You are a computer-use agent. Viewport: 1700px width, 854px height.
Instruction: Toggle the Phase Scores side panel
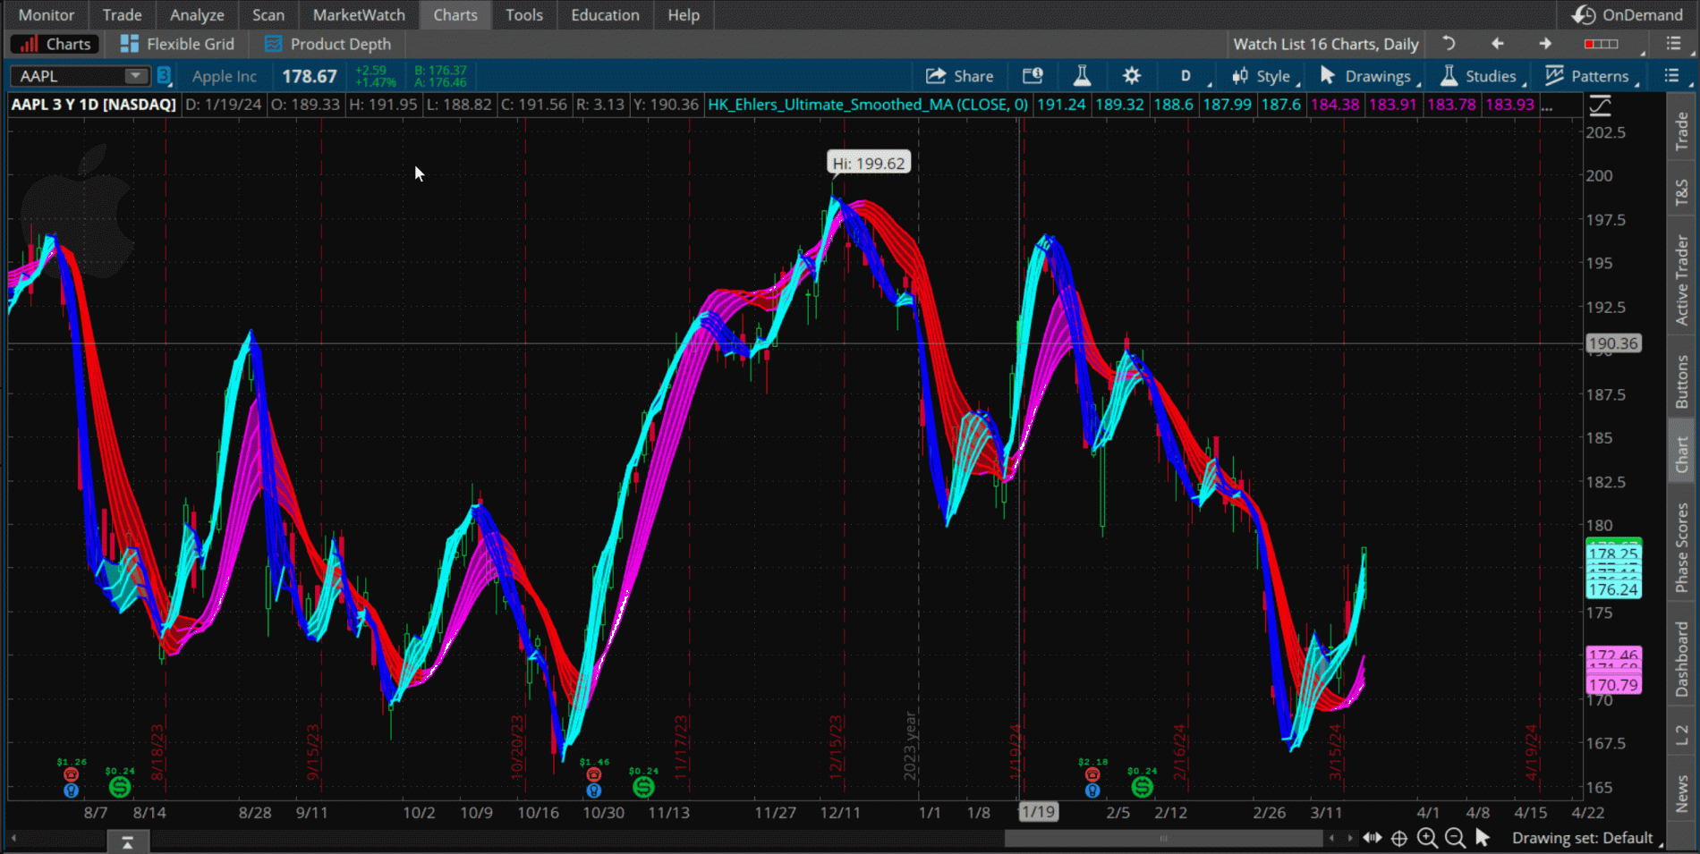click(1682, 547)
